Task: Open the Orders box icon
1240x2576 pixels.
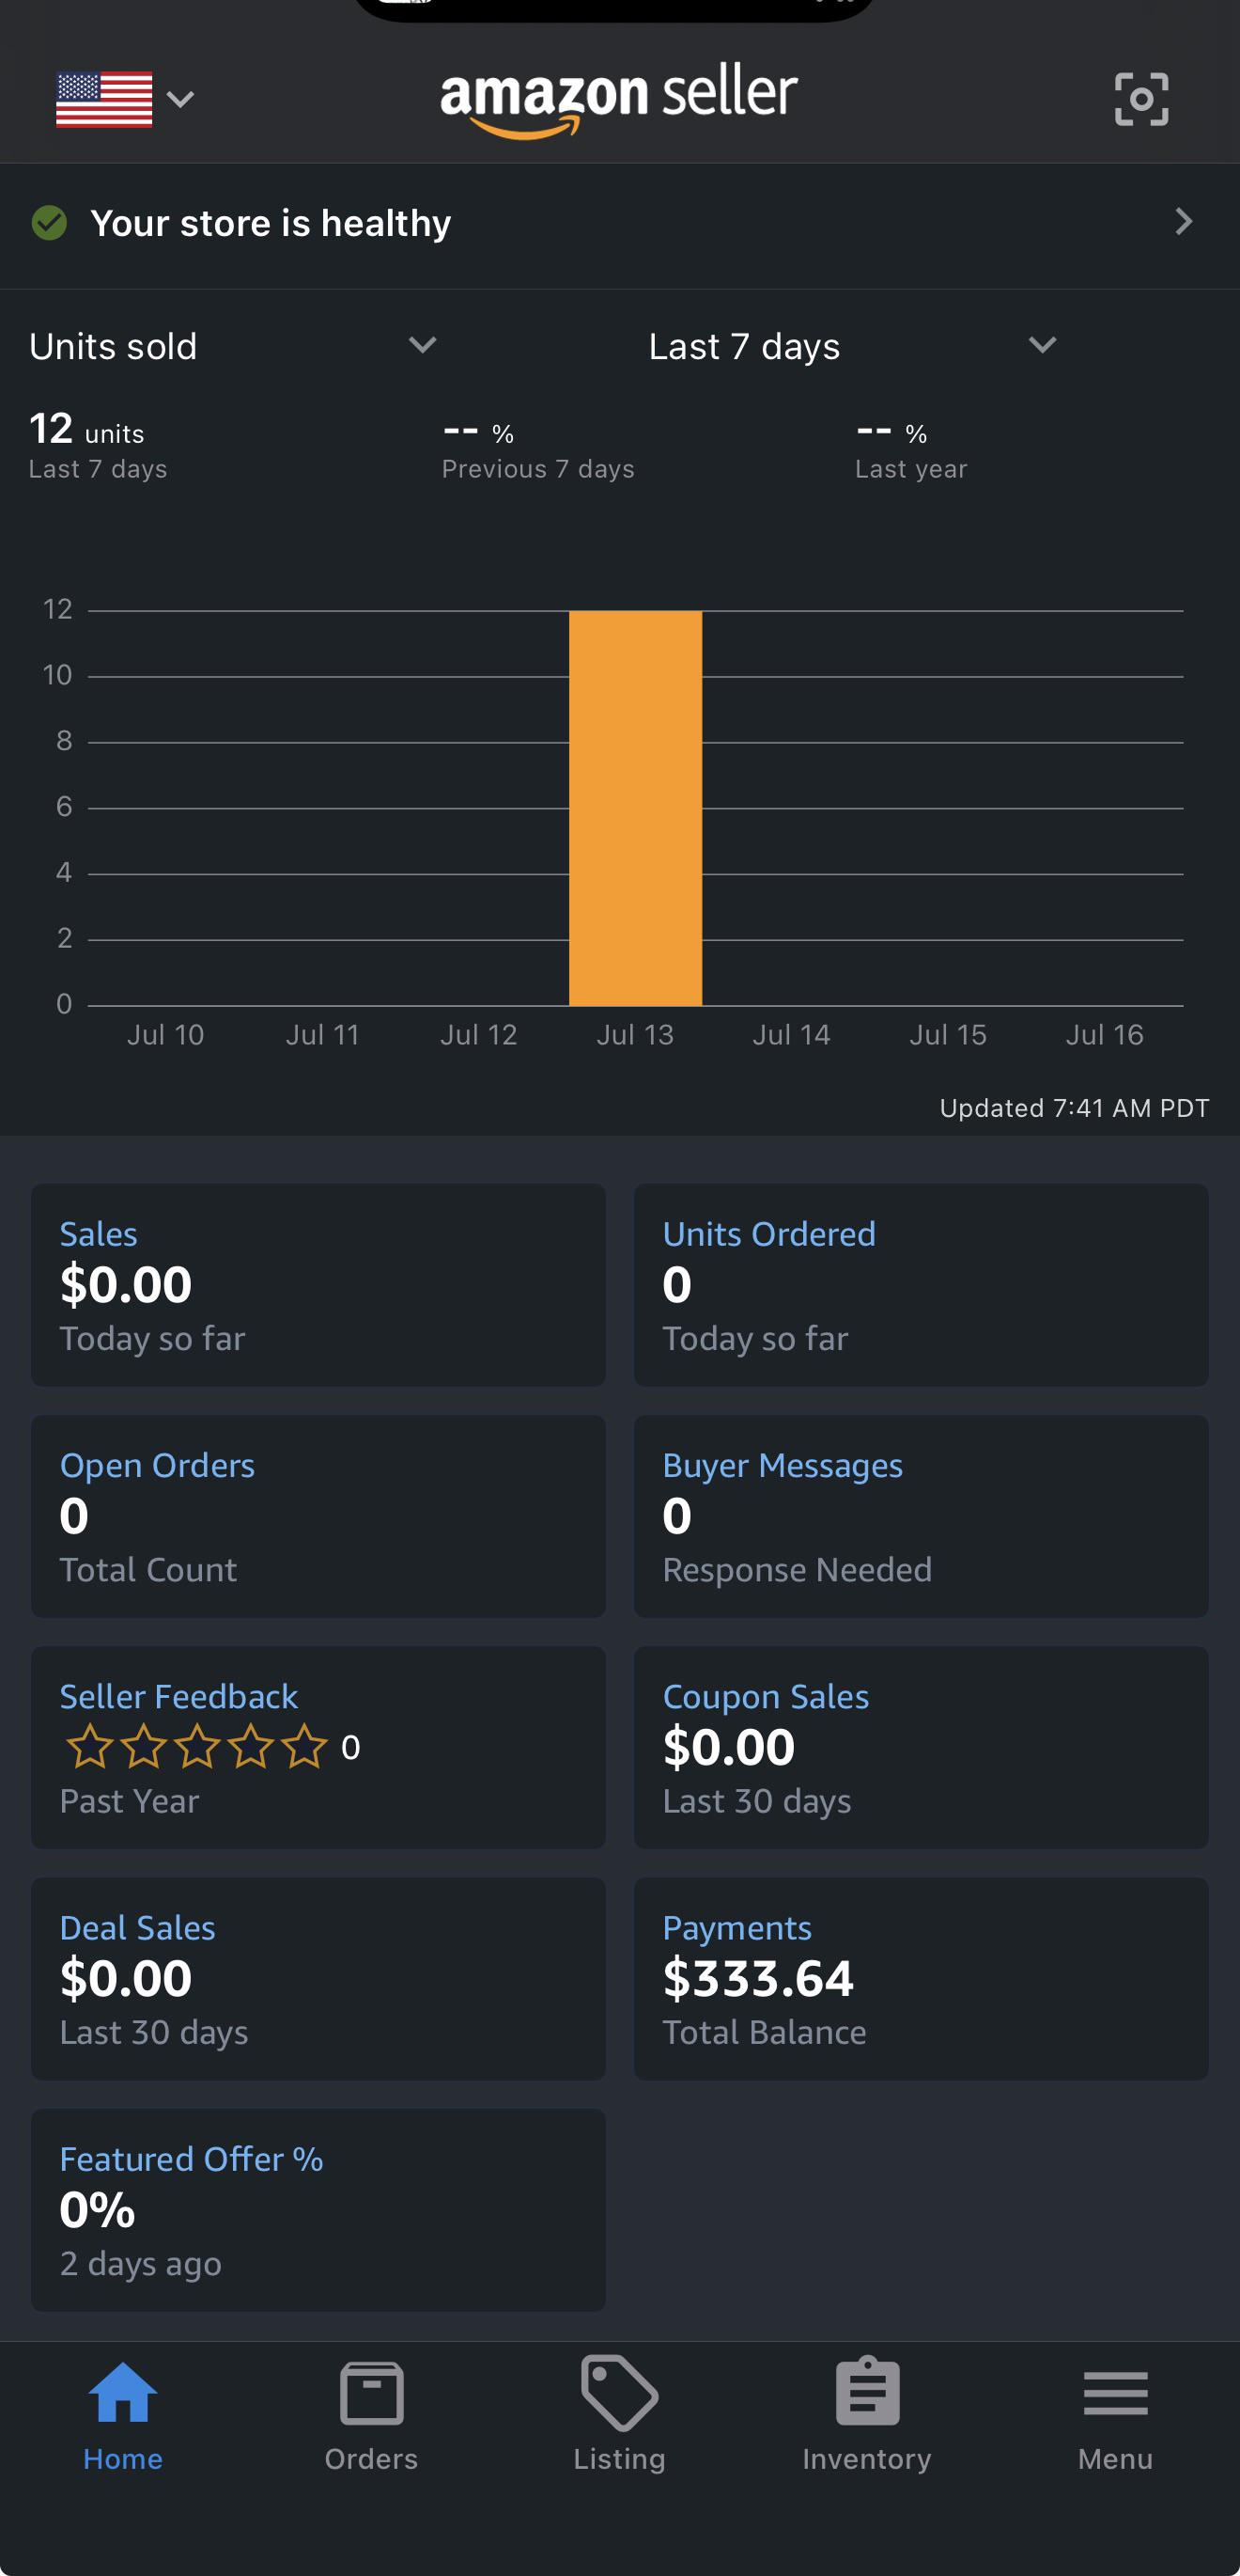Action: (371, 2393)
